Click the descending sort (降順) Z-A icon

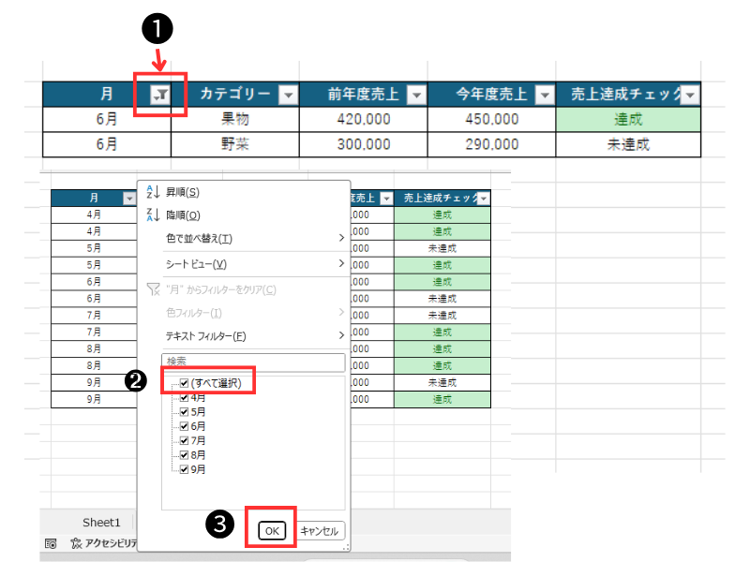pyautogui.click(x=153, y=215)
